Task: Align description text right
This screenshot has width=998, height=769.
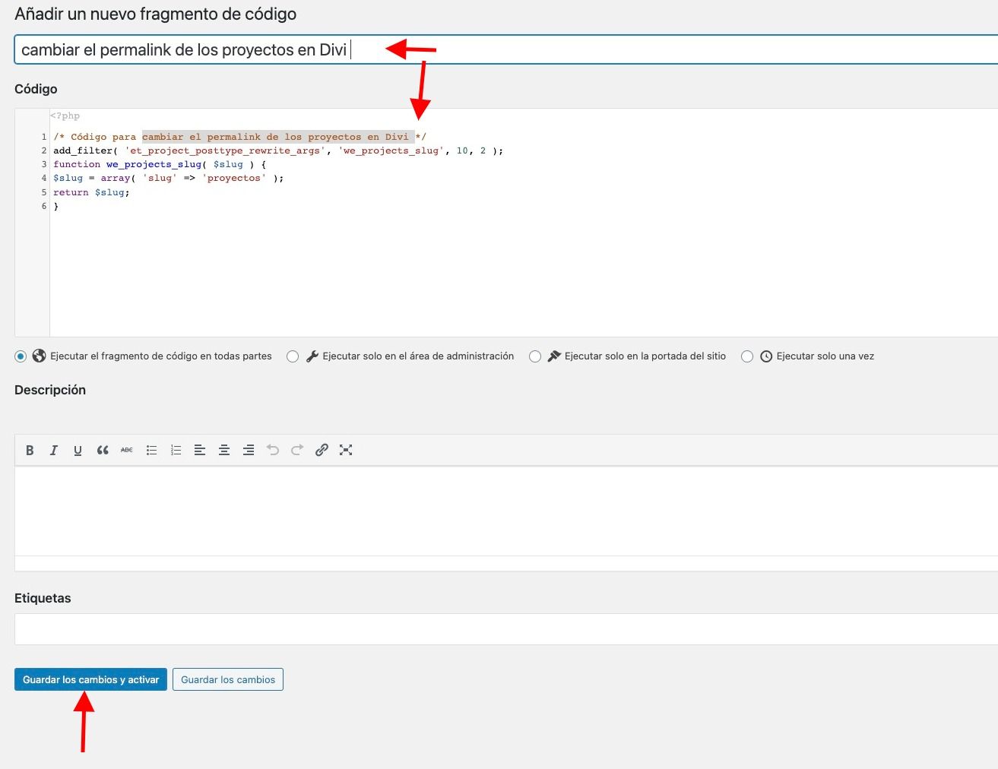Action: [249, 450]
